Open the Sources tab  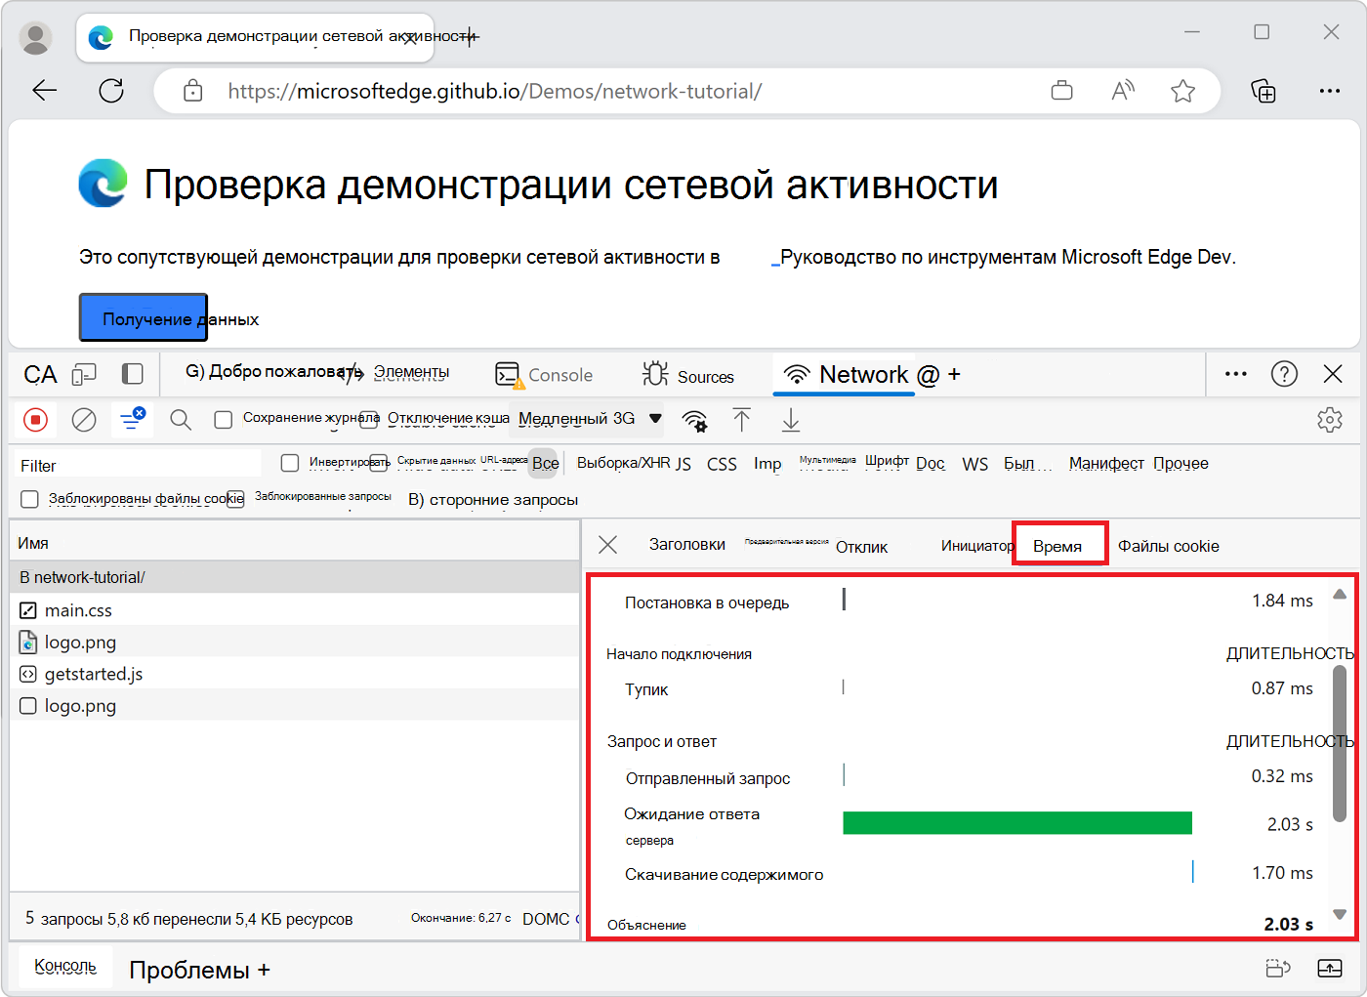pyautogui.click(x=687, y=375)
